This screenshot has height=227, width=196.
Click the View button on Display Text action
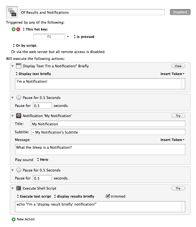(178, 66)
